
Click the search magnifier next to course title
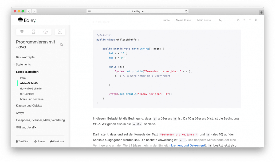pos(62,45)
